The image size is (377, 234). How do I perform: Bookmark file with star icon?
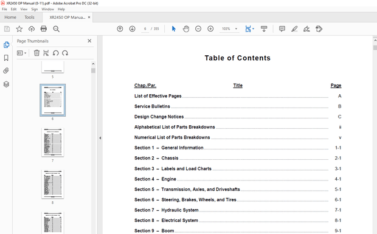19,29
